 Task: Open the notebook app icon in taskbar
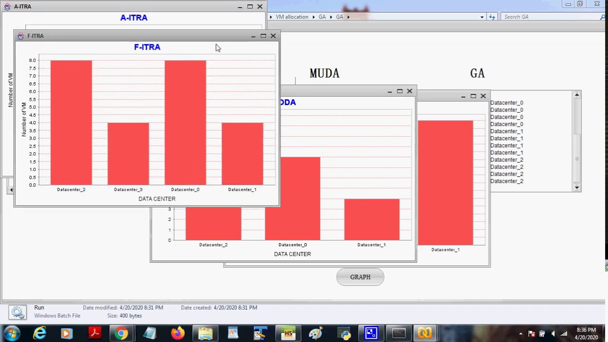click(150, 333)
